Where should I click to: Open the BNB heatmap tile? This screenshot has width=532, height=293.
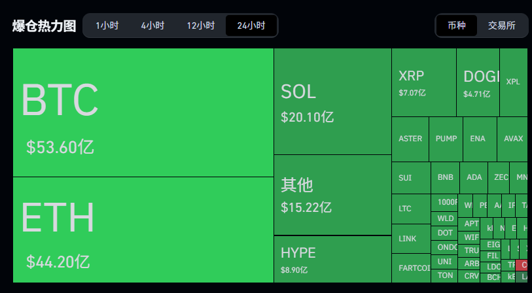445,178
